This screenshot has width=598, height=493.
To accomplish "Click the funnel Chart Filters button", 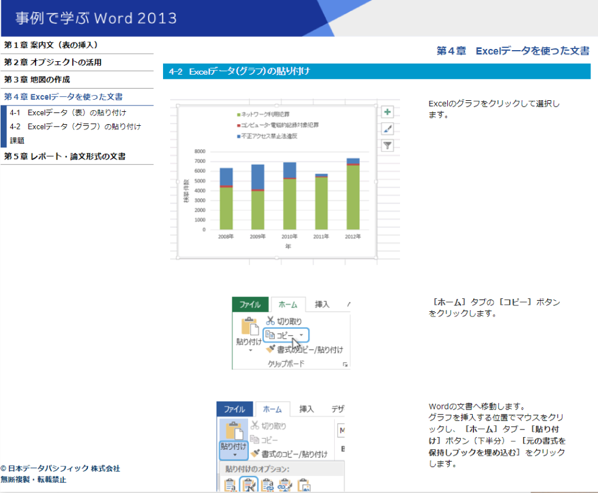I will coord(387,146).
